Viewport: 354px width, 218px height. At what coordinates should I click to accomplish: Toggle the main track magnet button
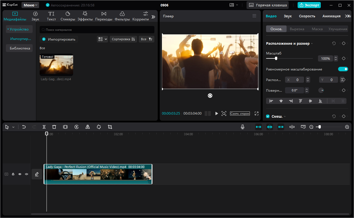(259, 127)
